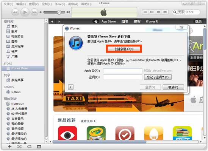Switch to the App Store tab
The image size is (208, 151).
(x=109, y=22)
